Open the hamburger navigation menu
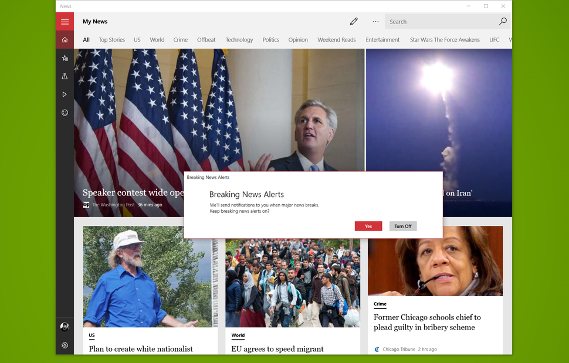Image resolution: width=569 pixels, height=363 pixels. click(x=65, y=21)
